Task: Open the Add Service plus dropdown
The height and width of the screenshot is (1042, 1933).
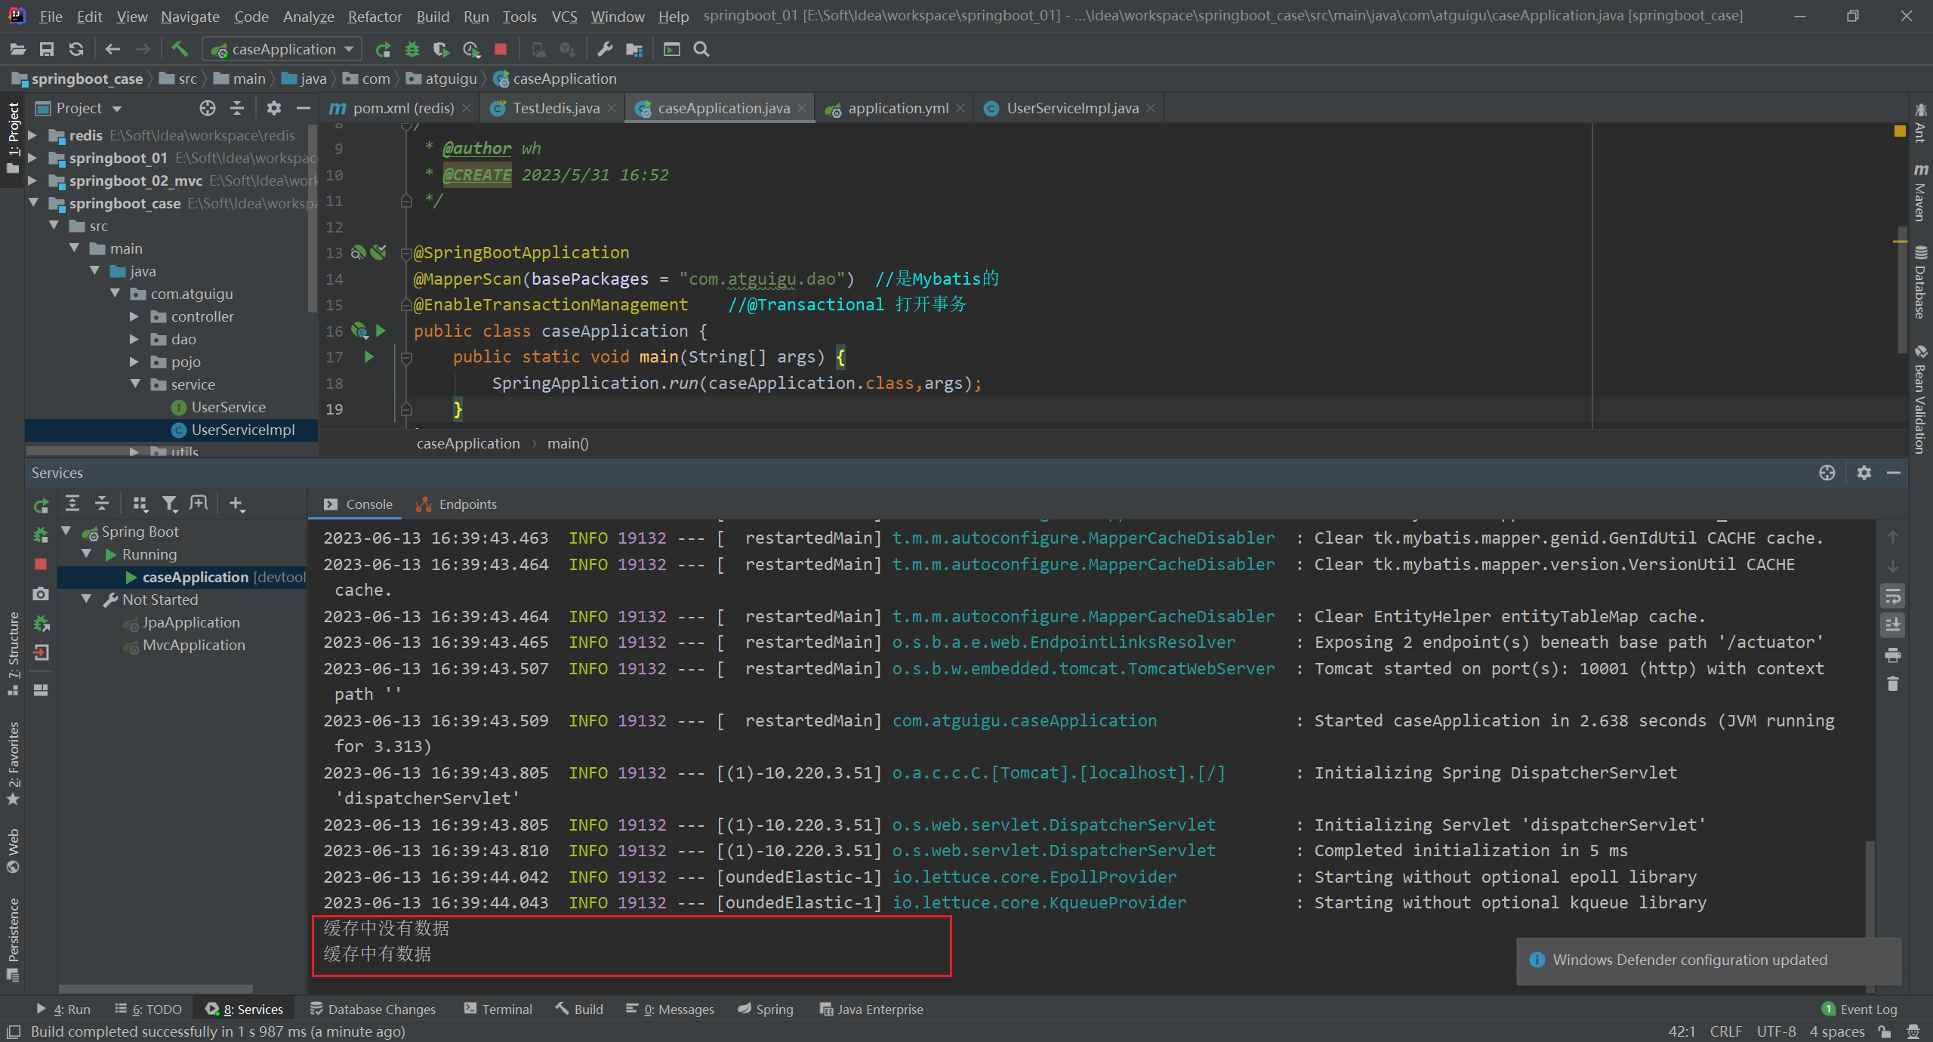Action: tap(237, 503)
